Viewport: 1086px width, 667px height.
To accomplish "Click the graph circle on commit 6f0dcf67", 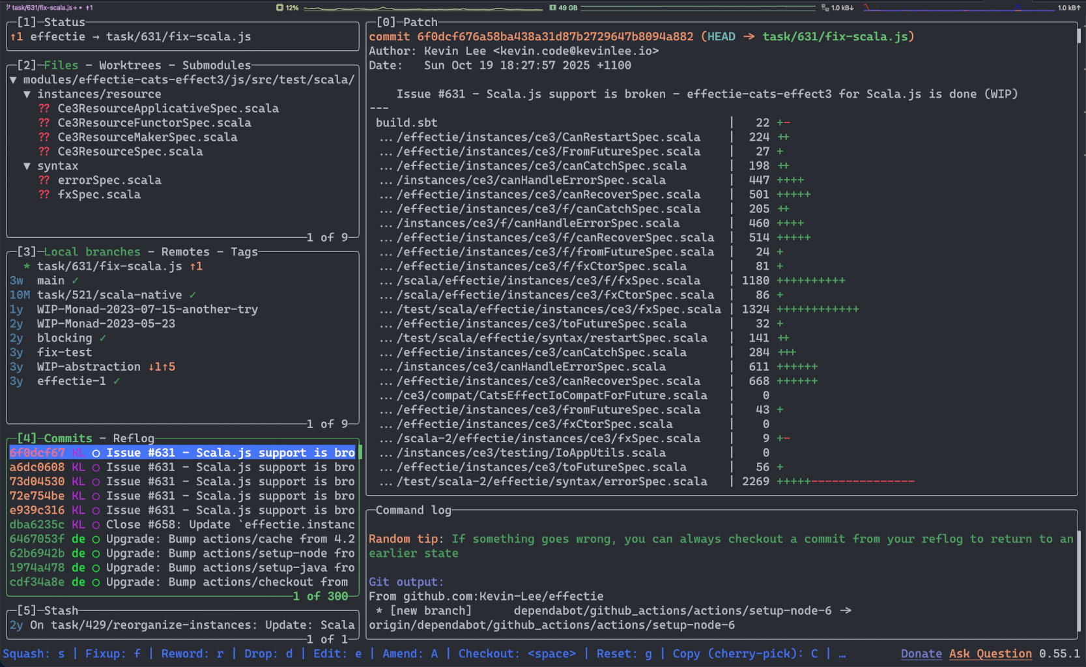I will tap(96, 453).
